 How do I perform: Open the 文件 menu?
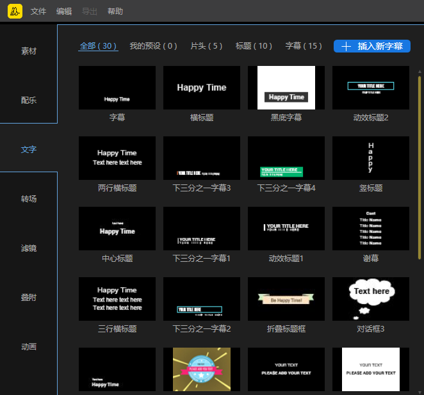point(38,12)
